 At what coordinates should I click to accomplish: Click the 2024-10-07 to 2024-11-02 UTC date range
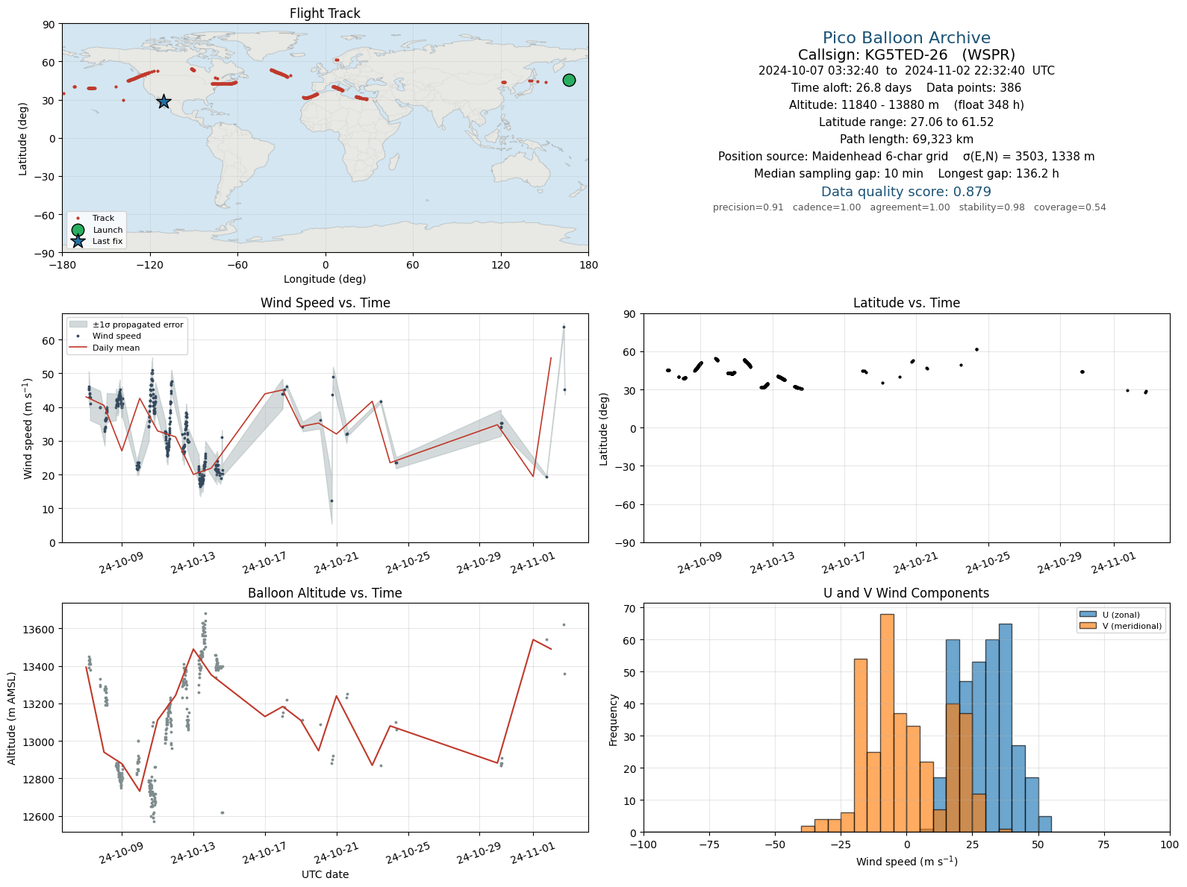906,71
